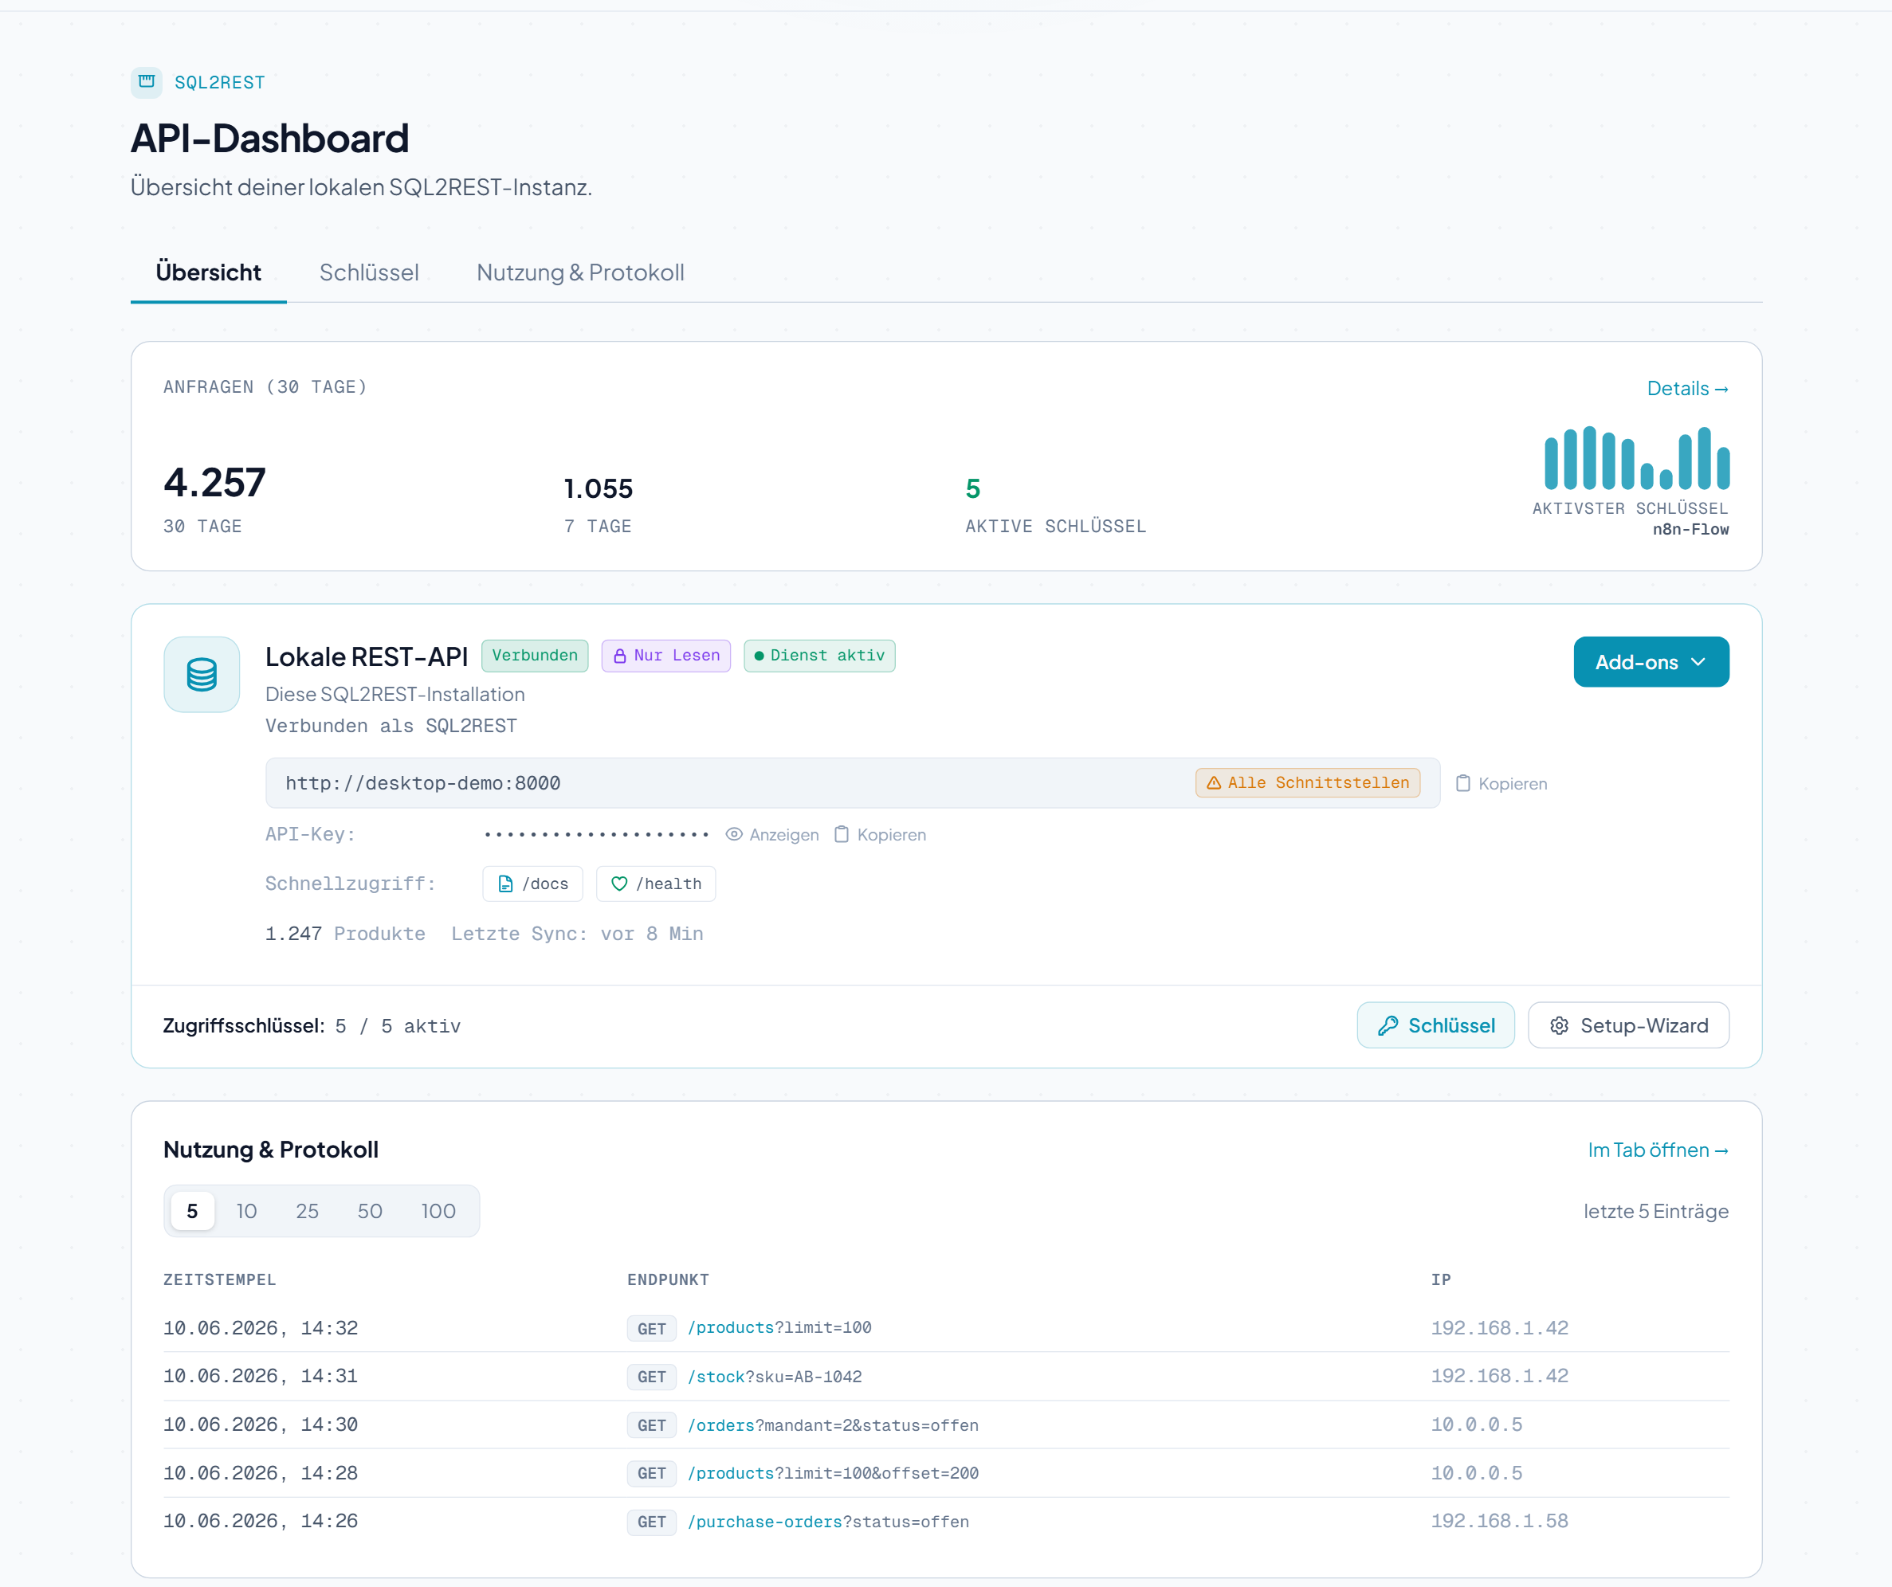Click the 1.055 seven-day value

[599, 489]
